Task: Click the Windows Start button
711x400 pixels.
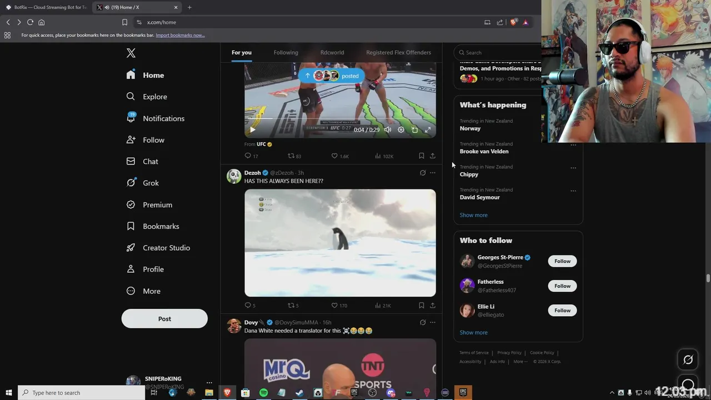Action: pyautogui.click(x=8, y=393)
